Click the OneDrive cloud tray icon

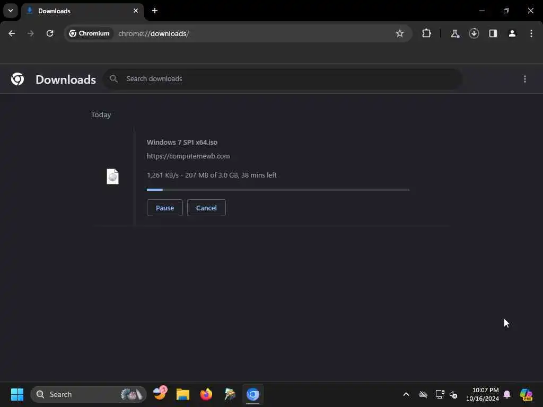(423, 394)
